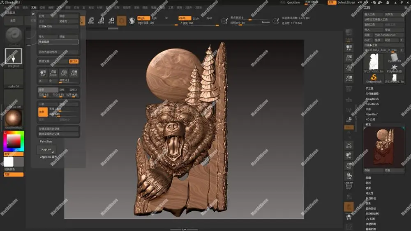The width and height of the screenshot is (411, 231).
Task: Click the refresh icon atop the Tool panel
Action: click(x=406, y=7)
